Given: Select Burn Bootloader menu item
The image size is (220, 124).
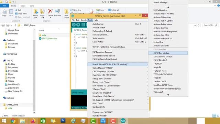Looking at the screenshot, I should [99, 116].
